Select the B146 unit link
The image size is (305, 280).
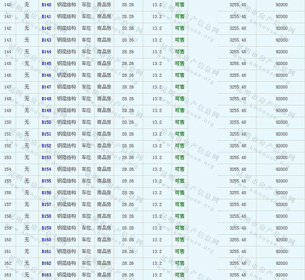(x=46, y=75)
